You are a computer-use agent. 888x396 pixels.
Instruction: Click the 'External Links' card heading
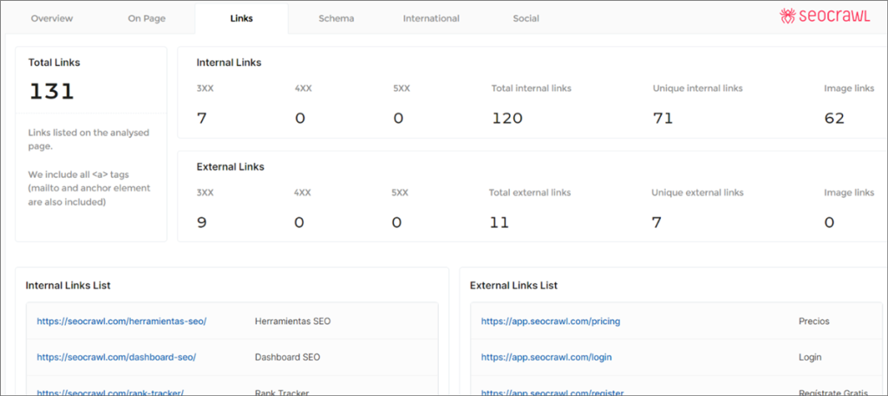[231, 166]
